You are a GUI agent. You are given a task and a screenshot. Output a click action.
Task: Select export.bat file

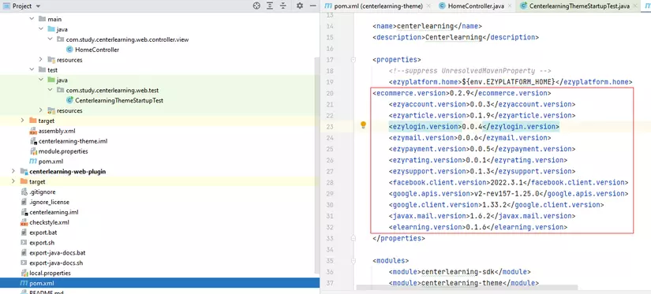[x=43, y=233]
